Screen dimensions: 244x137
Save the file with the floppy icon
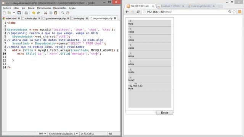point(19,13)
